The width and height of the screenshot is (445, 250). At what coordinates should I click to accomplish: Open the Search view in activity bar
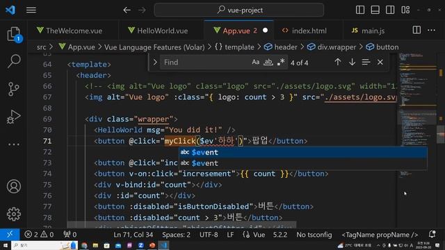pyautogui.click(x=14, y=61)
